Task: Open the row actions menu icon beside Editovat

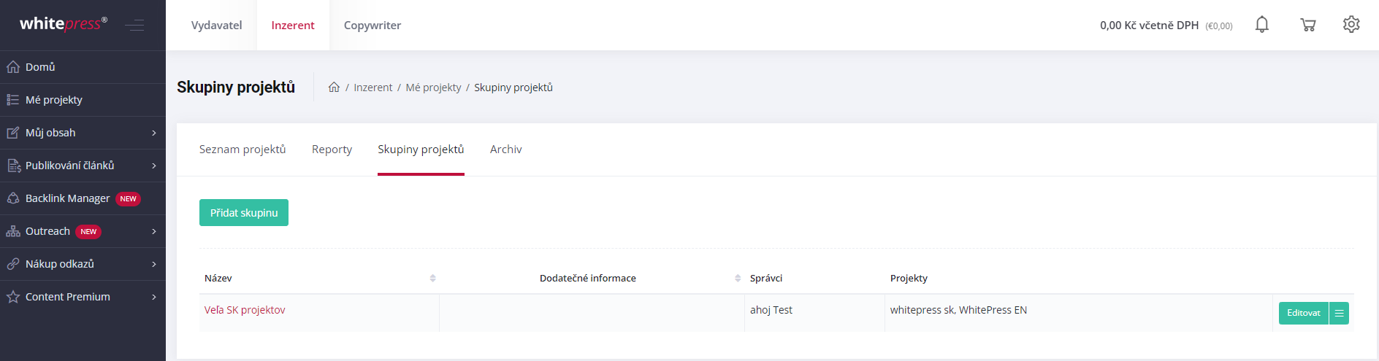Action: coord(1339,313)
